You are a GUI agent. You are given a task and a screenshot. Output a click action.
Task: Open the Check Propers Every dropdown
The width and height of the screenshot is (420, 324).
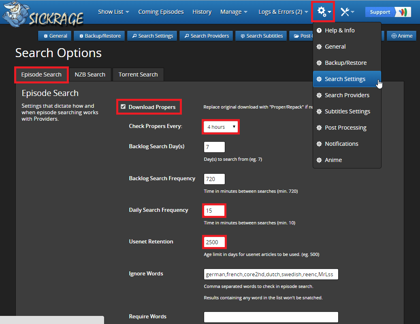coord(221,127)
